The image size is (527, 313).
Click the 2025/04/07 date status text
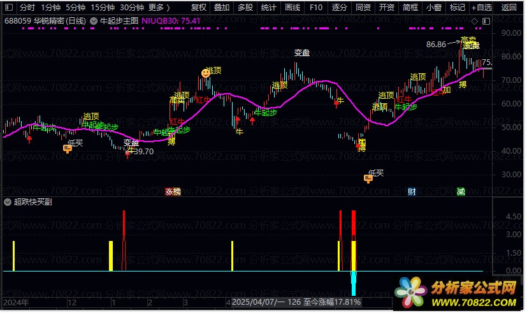(296, 302)
